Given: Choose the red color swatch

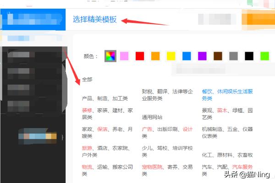Looking at the screenshot, I should (140, 56).
